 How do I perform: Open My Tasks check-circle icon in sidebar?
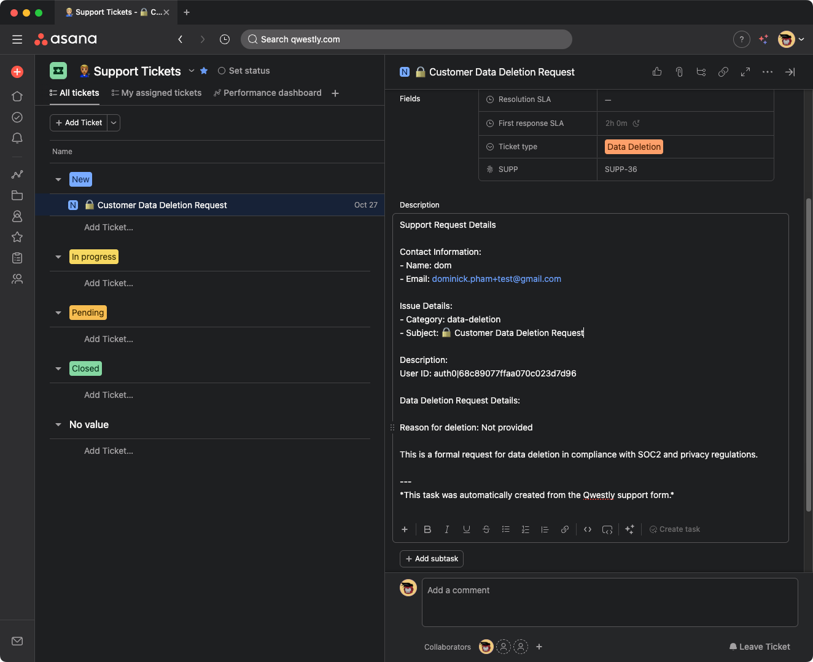click(17, 117)
